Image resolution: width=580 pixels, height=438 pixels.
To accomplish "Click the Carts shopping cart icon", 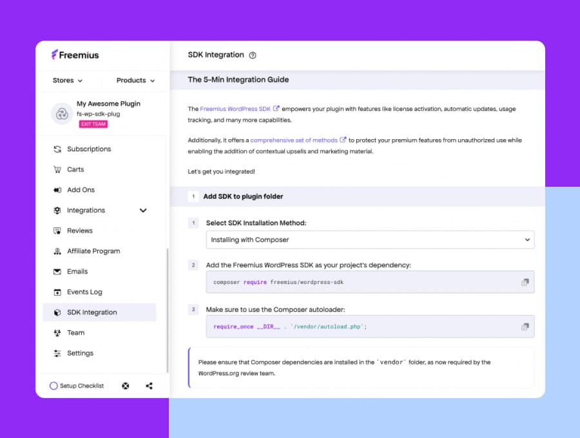I will (x=57, y=169).
